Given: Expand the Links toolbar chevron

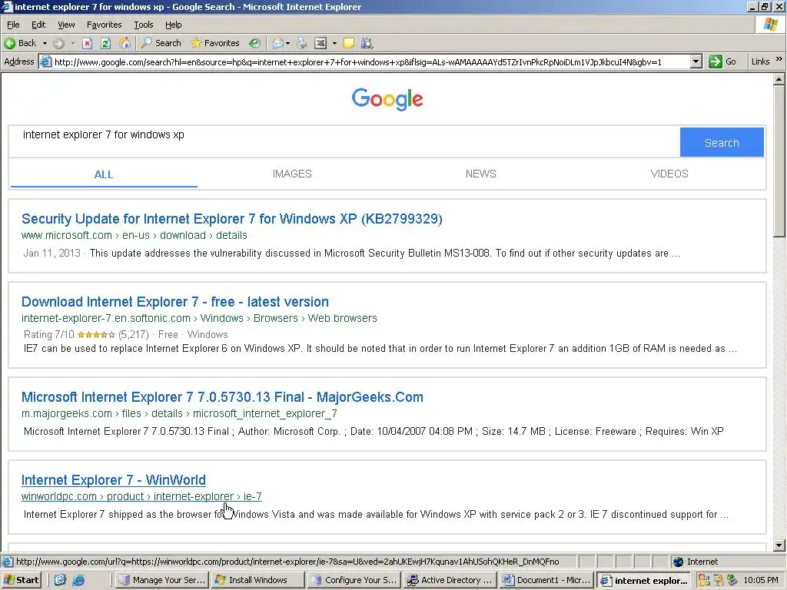Looking at the screenshot, I should [x=779, y=60].
